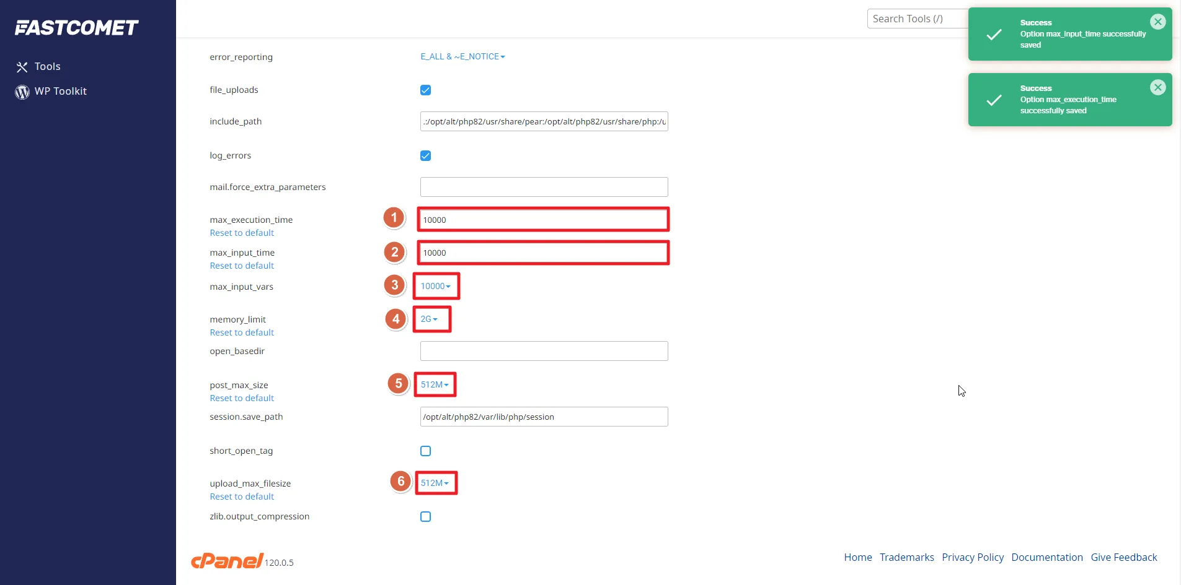Click the mail.force_extra_parameters field
The image size is (1181, 585).
click(544, 187)
